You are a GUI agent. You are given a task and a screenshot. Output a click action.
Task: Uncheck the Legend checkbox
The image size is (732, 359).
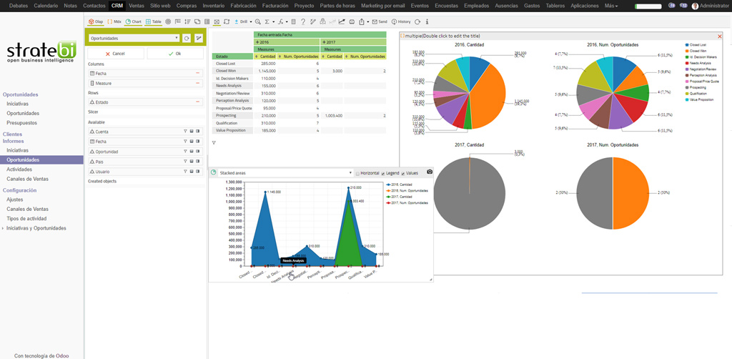(x=383, y=173)
